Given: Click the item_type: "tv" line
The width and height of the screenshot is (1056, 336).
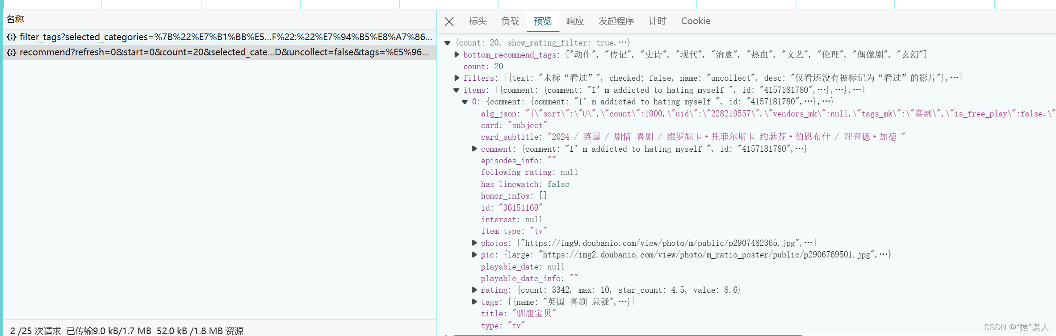Looking at the screenshot, I should tap(514, 231).
